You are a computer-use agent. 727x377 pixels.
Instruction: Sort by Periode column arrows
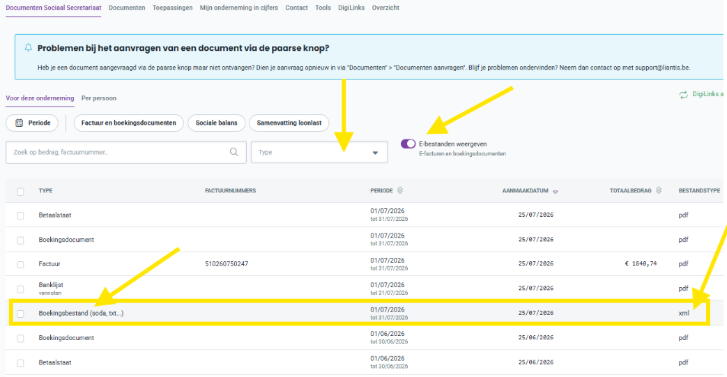tap(400, 190)
